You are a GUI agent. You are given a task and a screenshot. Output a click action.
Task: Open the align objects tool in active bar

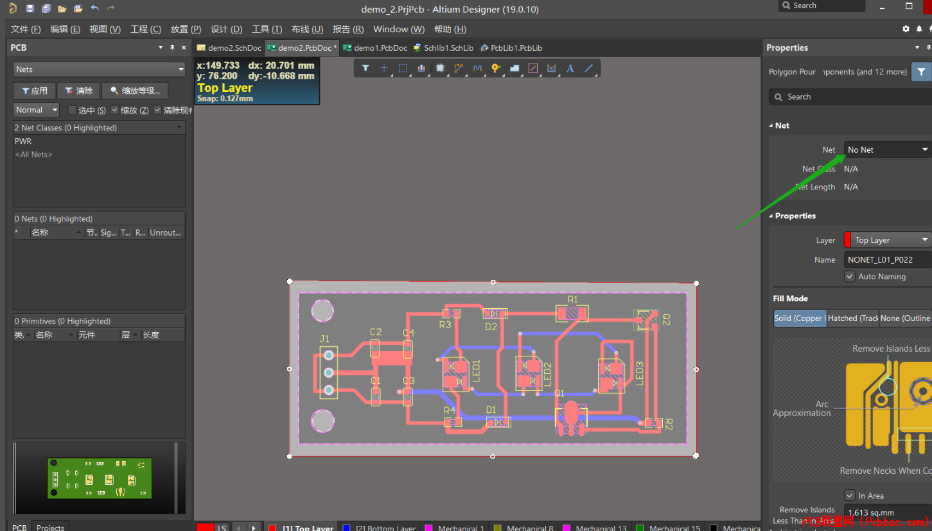click(x=421, y=68)
